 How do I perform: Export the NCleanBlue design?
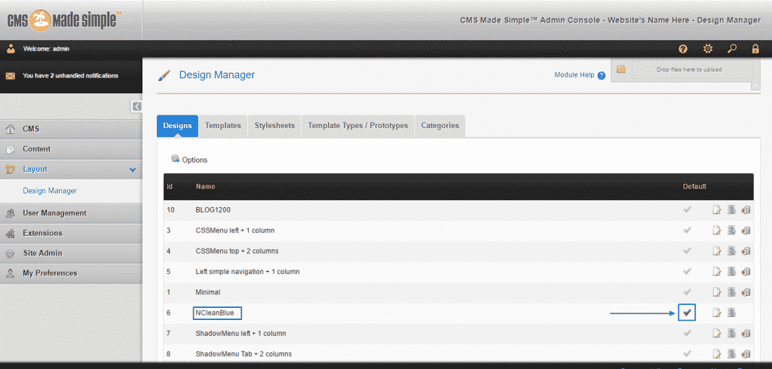tap(731, 313)
